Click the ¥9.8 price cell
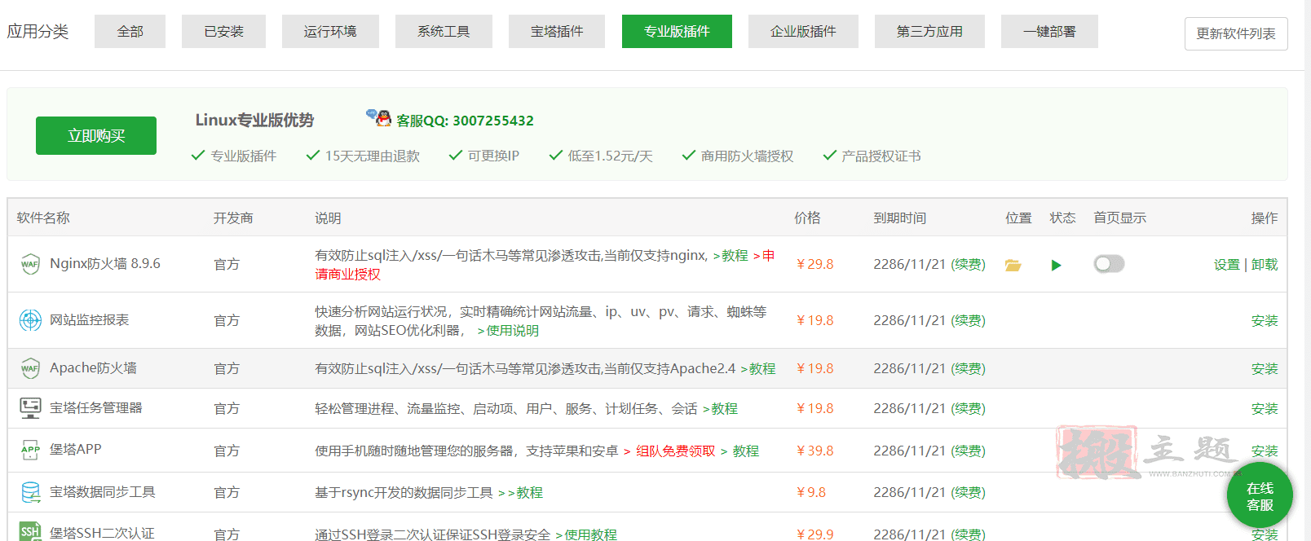This screenshot has width=1311, height=541. pyautogui.click(x=811, y=492)
